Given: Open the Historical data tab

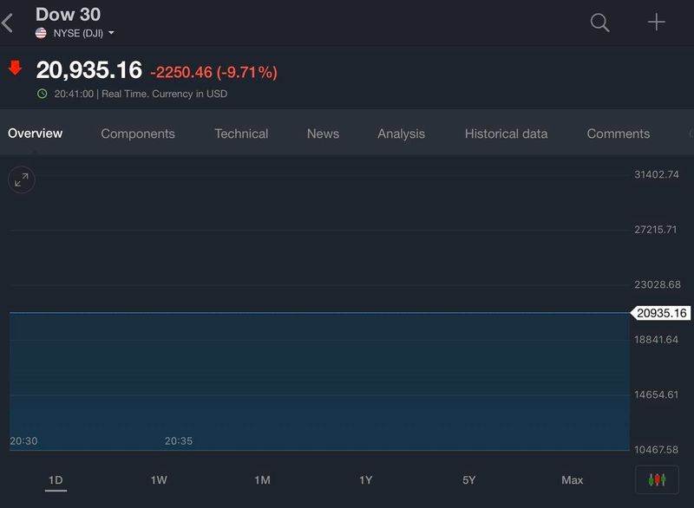Looking at the screenshot, I should point(506,134).
